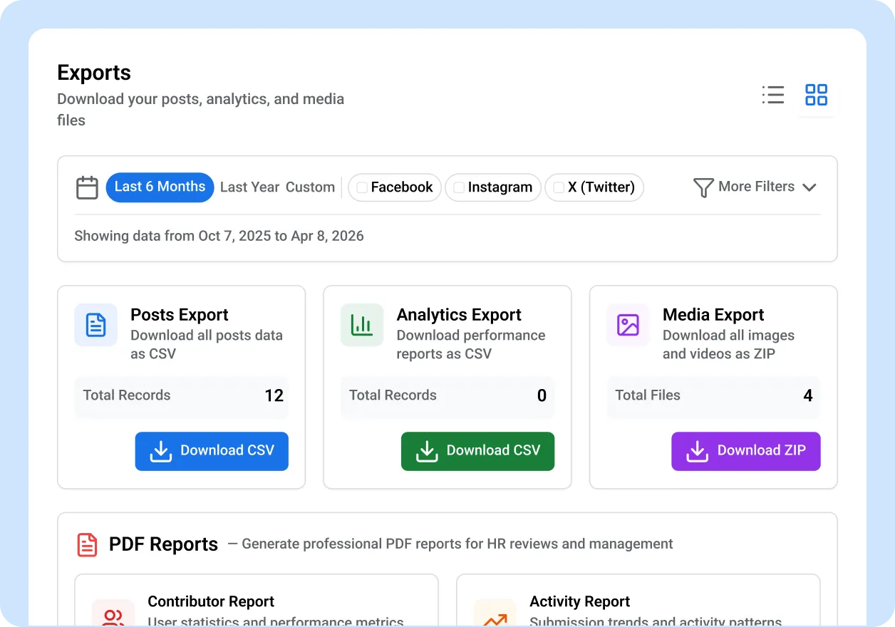
Task: Click the Media Export image icon
Action: [x=628, y=325]
